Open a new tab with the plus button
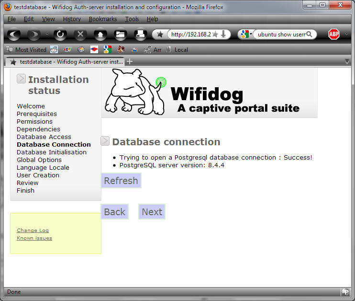The image size is (355, 301). (130, 61)
